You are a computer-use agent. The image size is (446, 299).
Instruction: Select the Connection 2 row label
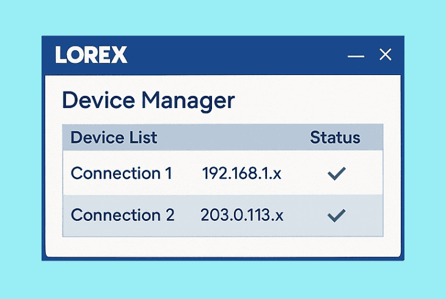pyautogui.click(x=123, y=215)
